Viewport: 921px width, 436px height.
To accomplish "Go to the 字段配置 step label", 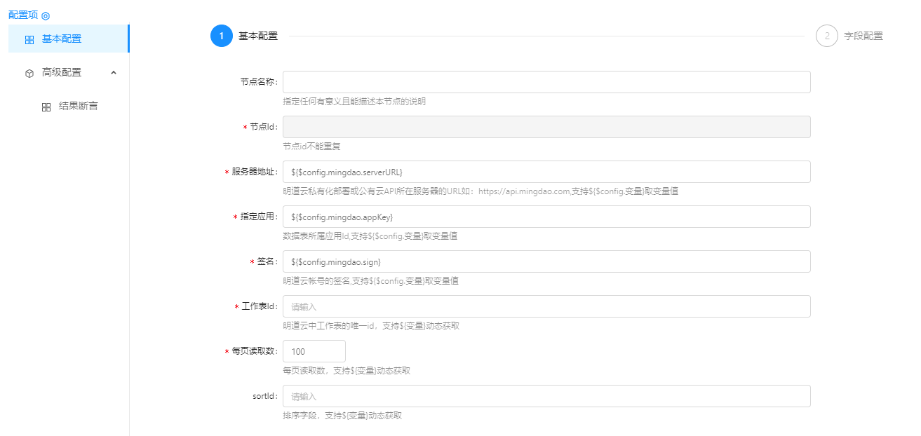I will [x=863, y=36].
